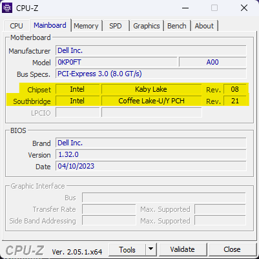Open the About tab
Screen dimensions: 259x259
coord(204,26)
